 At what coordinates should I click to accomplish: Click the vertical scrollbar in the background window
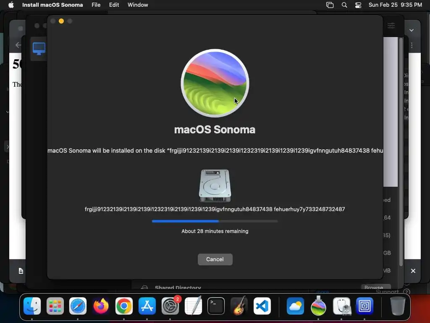[x=401, y=152]
